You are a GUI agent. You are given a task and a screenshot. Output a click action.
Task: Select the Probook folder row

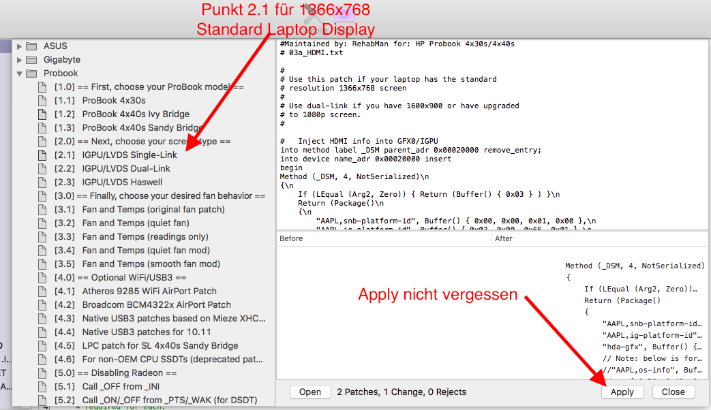pyautogui.click(x=143, y=74)
